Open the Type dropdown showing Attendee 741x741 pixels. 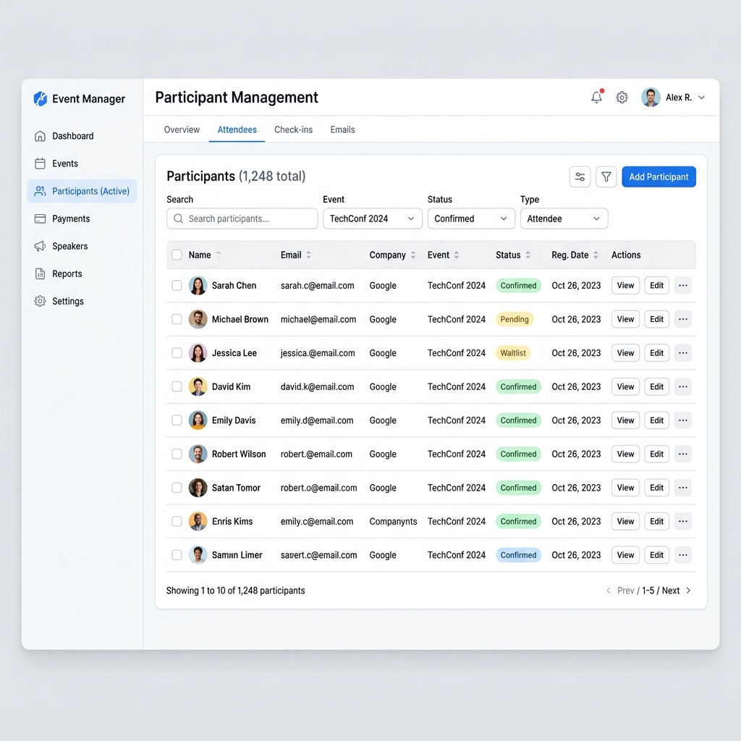click(x=564, y=218)
